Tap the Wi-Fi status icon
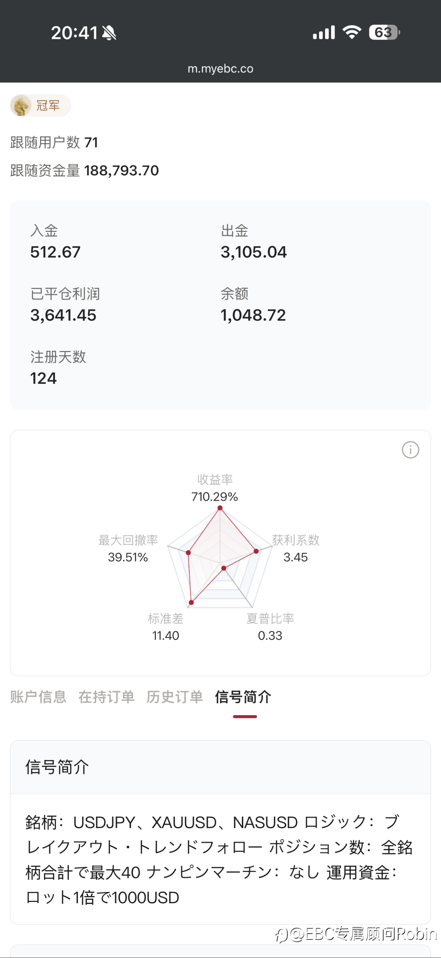Viewport: 441px width, 958px height. pos(352,32)
